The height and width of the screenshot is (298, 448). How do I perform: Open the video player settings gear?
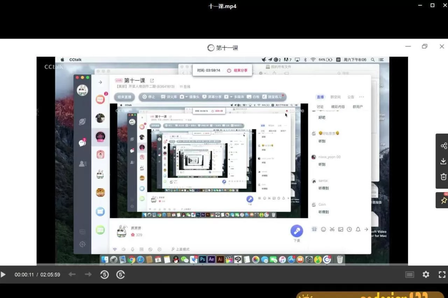[426, 275]
